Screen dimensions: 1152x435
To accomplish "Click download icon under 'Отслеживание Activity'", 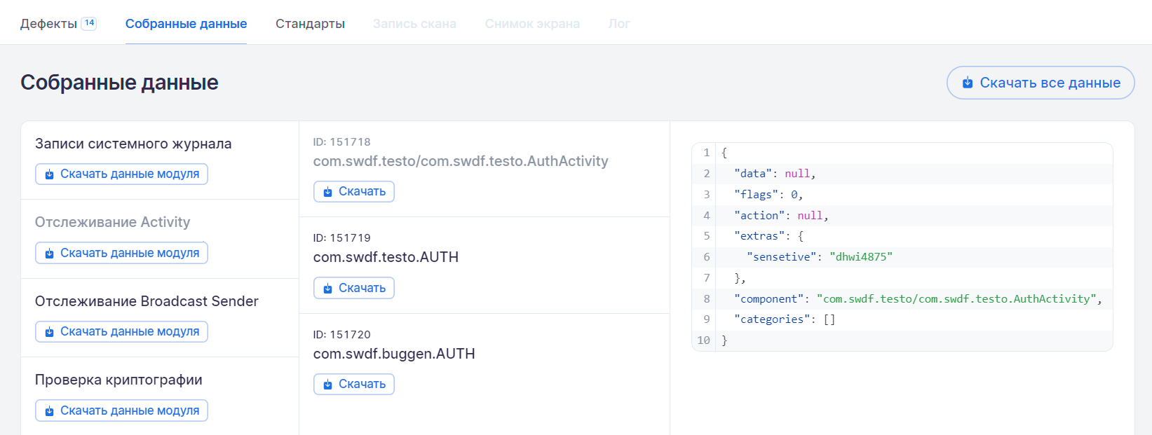I will (49, 254).
